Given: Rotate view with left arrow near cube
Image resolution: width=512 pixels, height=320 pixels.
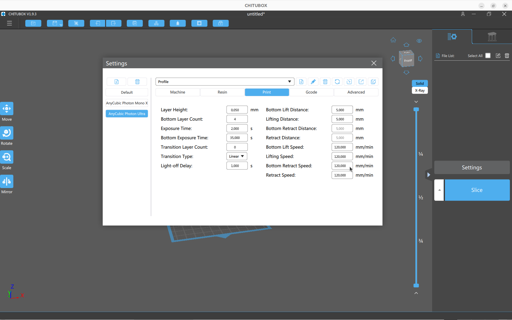Looking at the screenshot, I should pyautogui.click(x=393, y=59).
